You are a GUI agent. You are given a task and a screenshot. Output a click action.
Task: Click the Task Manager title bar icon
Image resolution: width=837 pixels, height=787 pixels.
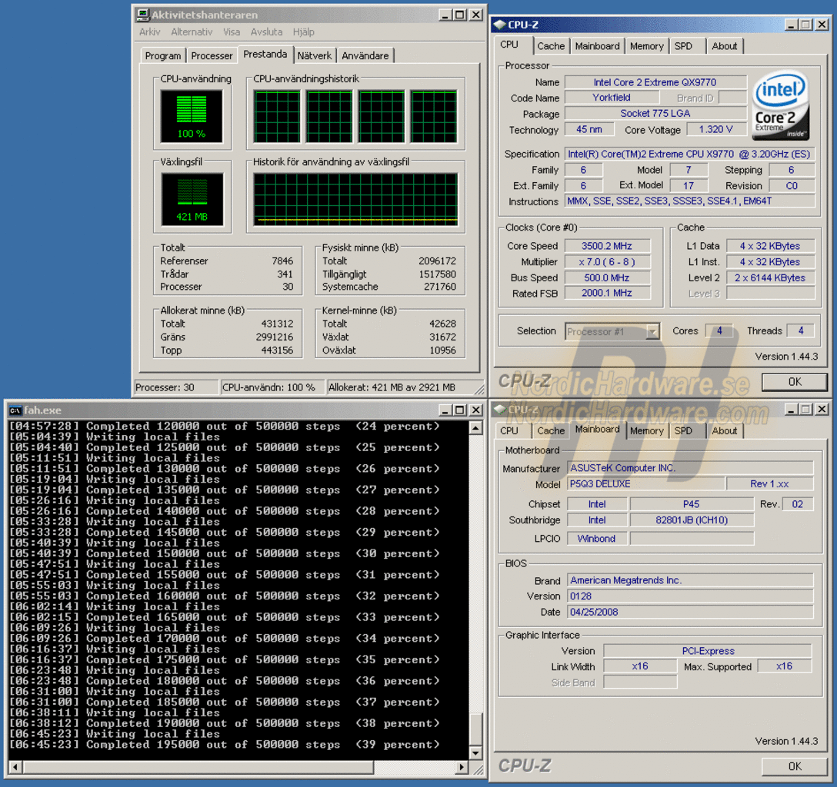coord(142,15)
